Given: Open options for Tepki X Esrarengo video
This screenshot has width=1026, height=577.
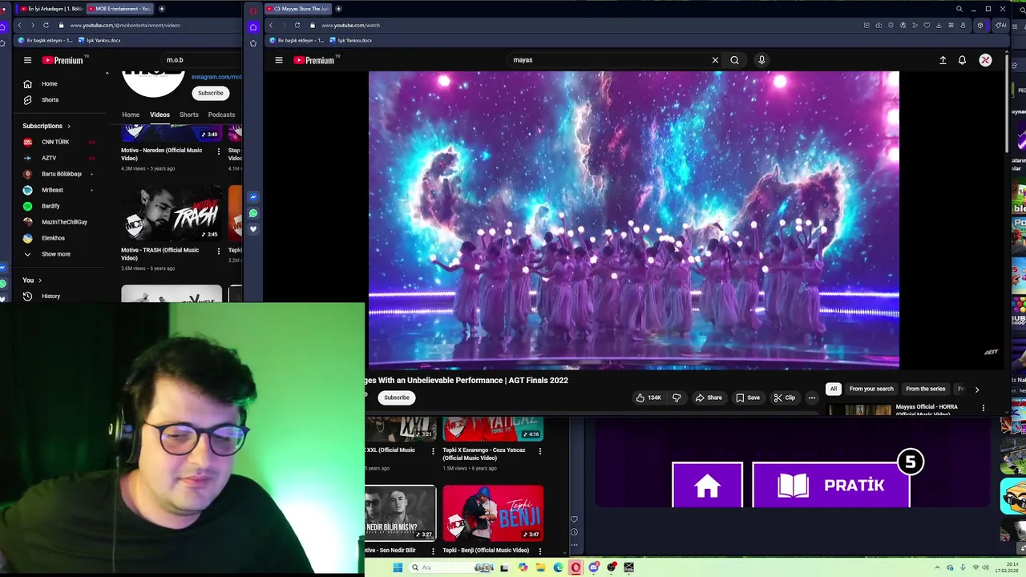Looking at the screenshot, I should click(539, 451).
